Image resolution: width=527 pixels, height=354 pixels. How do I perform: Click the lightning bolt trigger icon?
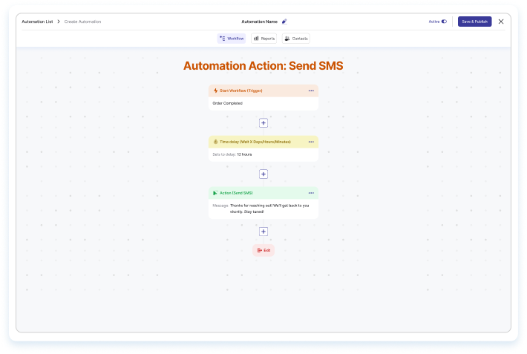tap(215, 91)
